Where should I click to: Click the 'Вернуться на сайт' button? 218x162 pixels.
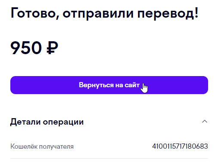109,85
